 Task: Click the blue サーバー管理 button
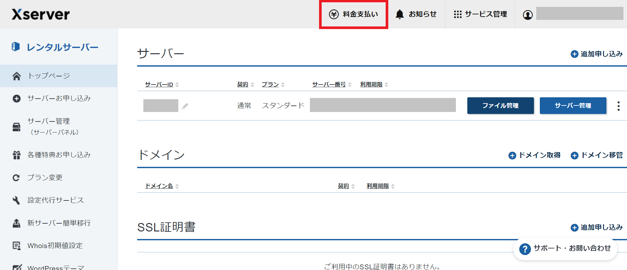tap(573, 105)
